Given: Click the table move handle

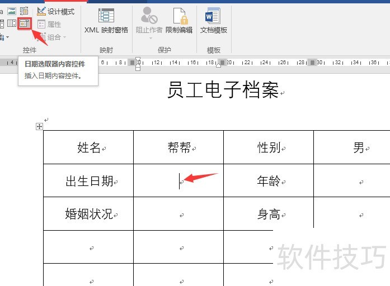Looking at the screenshot, I should click(39, 127).
